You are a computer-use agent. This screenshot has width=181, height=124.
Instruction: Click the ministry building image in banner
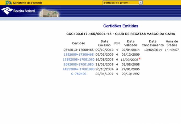[x=49, y=13]
